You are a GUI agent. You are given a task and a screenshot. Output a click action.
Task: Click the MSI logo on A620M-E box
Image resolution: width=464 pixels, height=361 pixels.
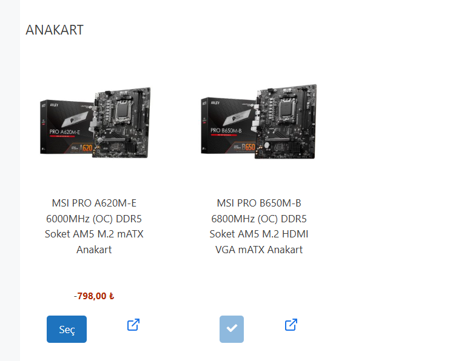tap(54, 105)
